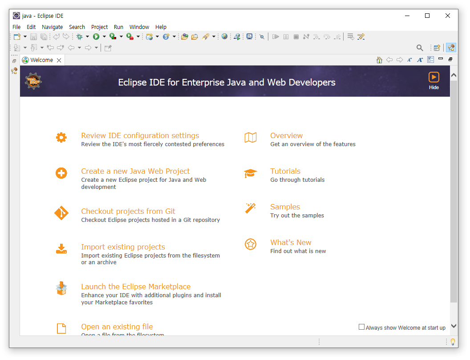
Task: Click the New Dynamic Web Project icon
Action: (149, 37)
